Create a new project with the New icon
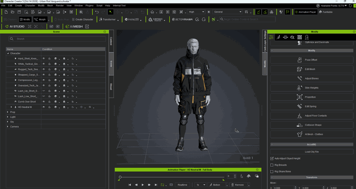This screenshot has height=189, width=356. [x=6, y=12]
